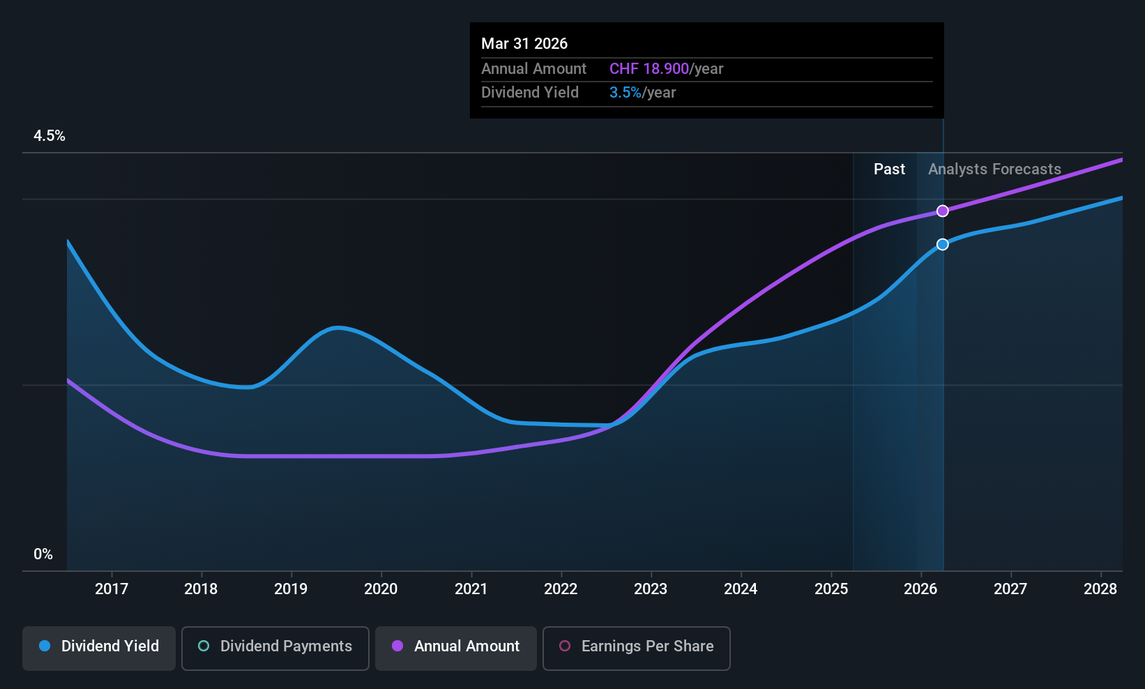Toggle the Dividend Yield series visibility
Viewport: 1145px width, 689px height.
tap(98, 646)
